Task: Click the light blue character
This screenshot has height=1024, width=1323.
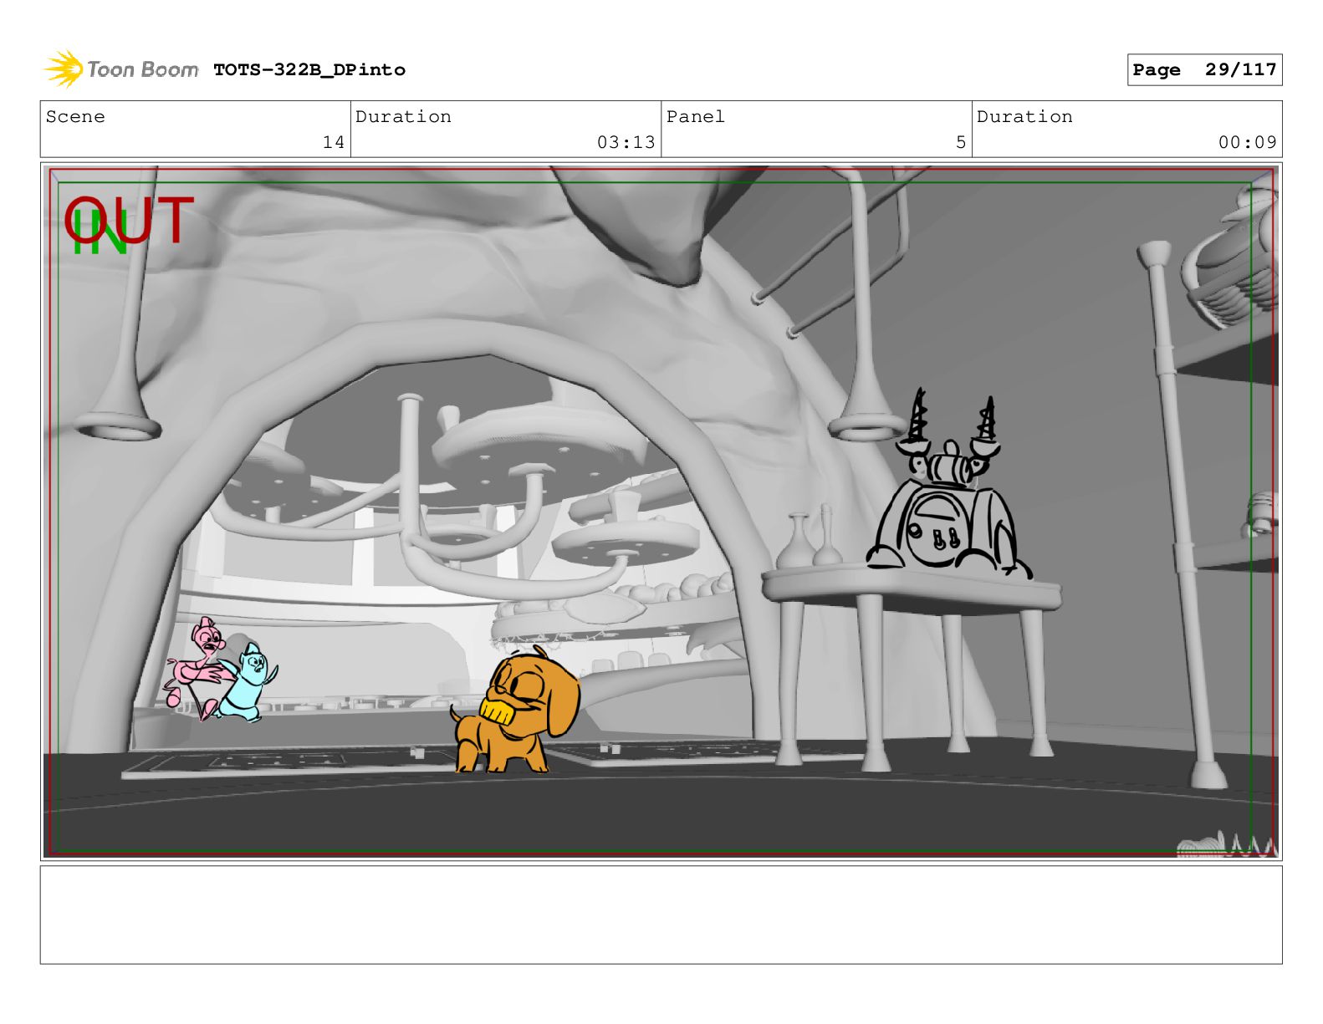Action: tap(248, 681)
